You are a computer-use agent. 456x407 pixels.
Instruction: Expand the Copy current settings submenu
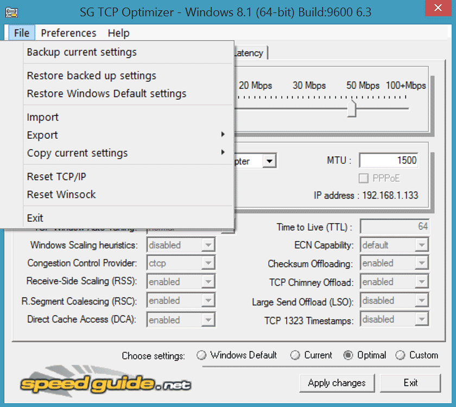tap(117, 153)
